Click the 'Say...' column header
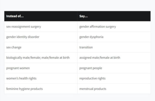The image size is (155, 101). tap(114, 16)
